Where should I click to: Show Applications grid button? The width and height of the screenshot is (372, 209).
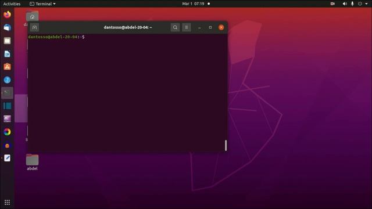coord(7,202)
